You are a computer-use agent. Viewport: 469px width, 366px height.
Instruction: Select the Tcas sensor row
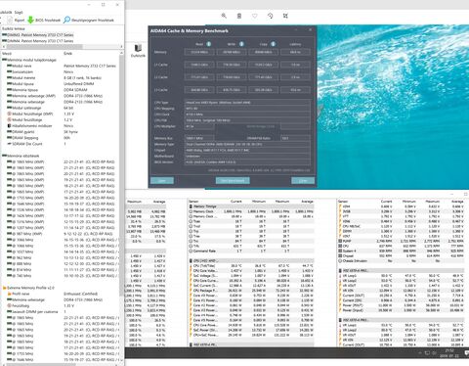coord(251,221)
